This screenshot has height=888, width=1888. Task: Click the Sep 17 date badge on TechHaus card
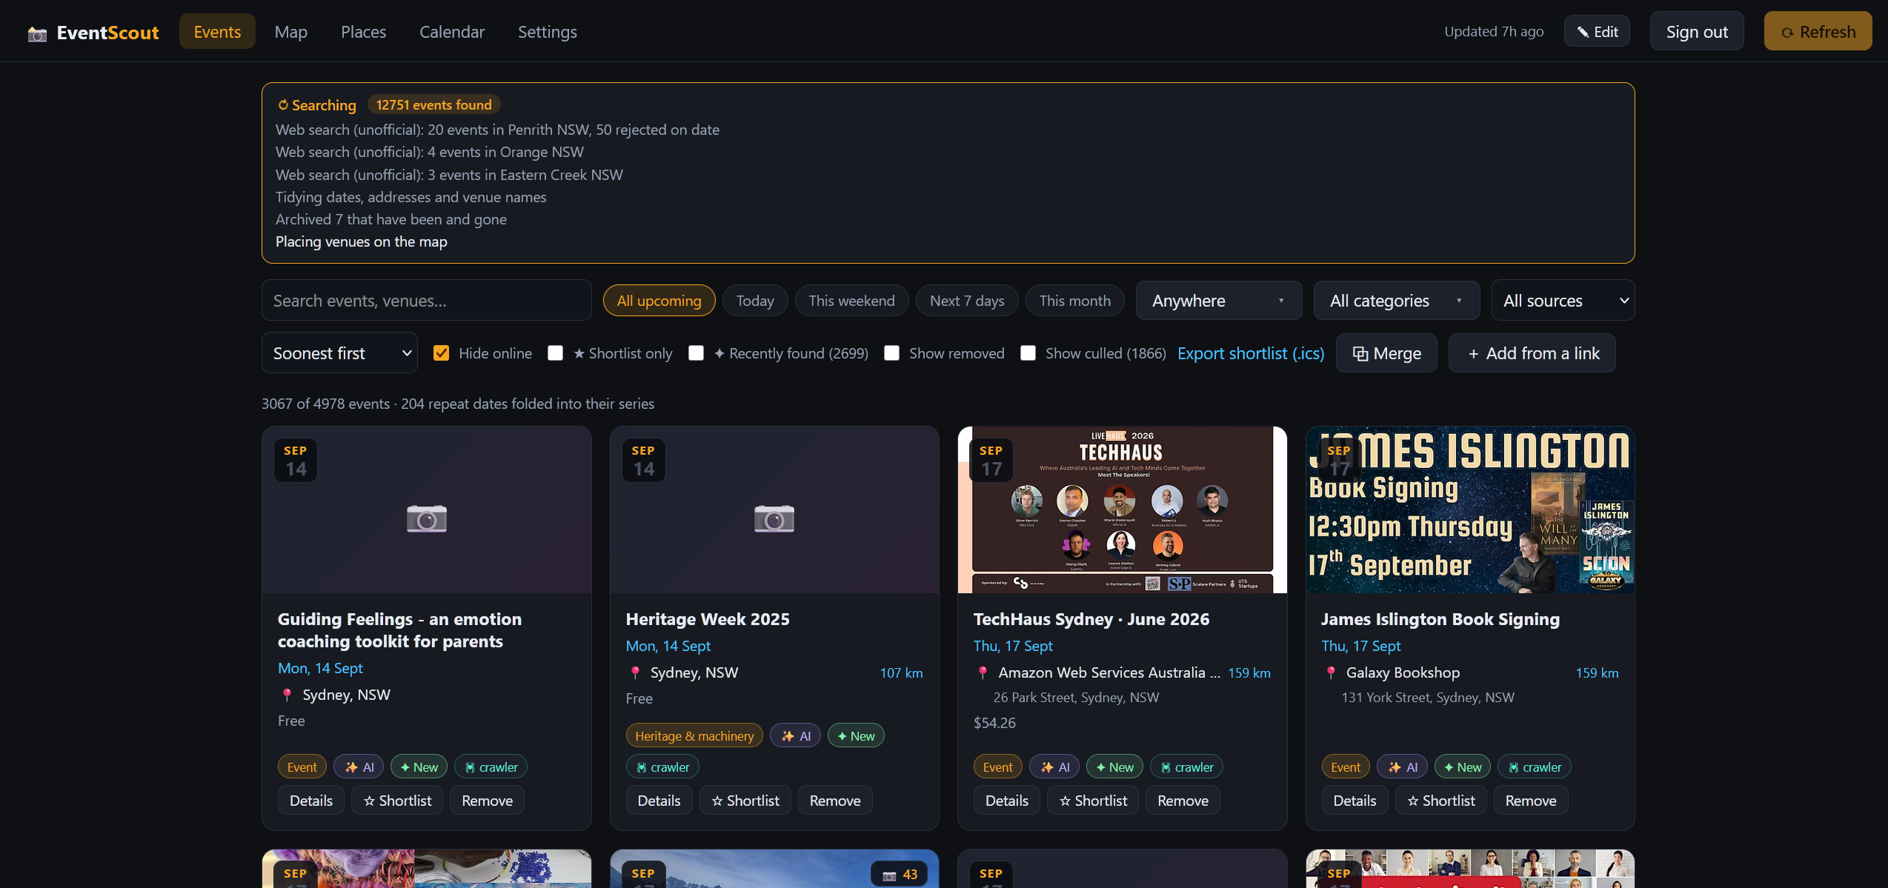(x=991, y=461)
